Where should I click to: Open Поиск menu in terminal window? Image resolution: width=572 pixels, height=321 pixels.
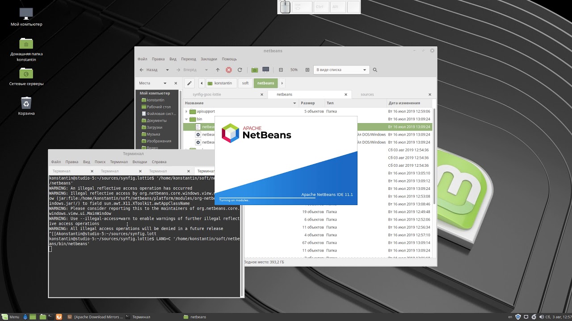coord(100,162)
